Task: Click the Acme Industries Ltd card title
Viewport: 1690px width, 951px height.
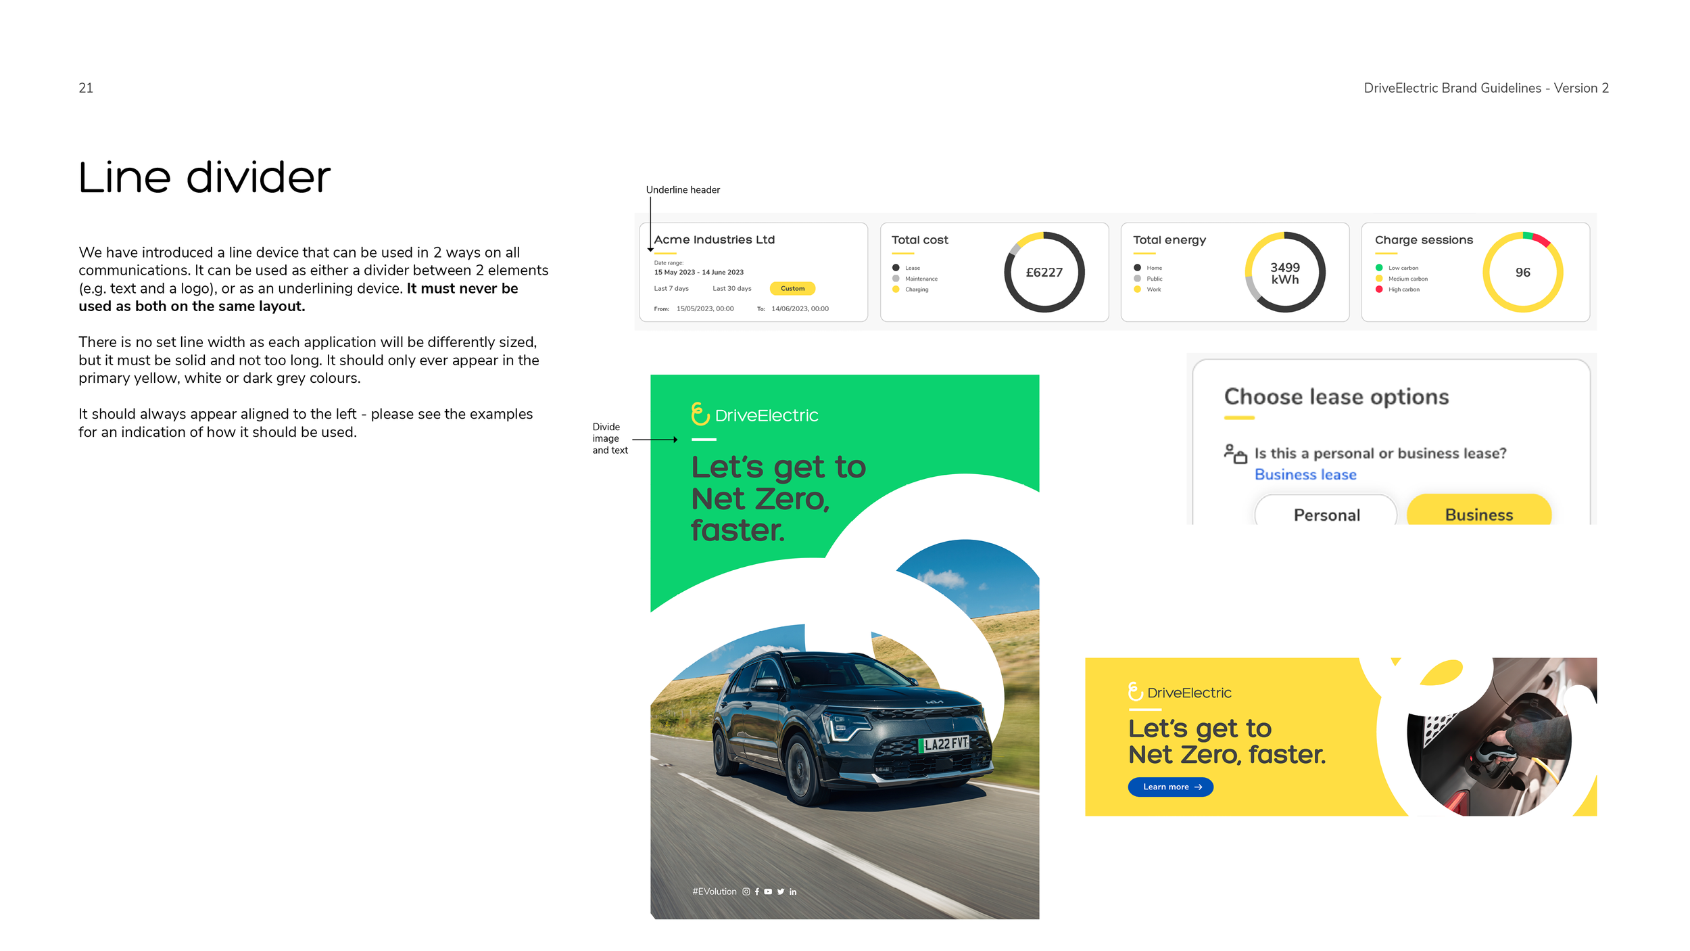Action: point(714,239)
